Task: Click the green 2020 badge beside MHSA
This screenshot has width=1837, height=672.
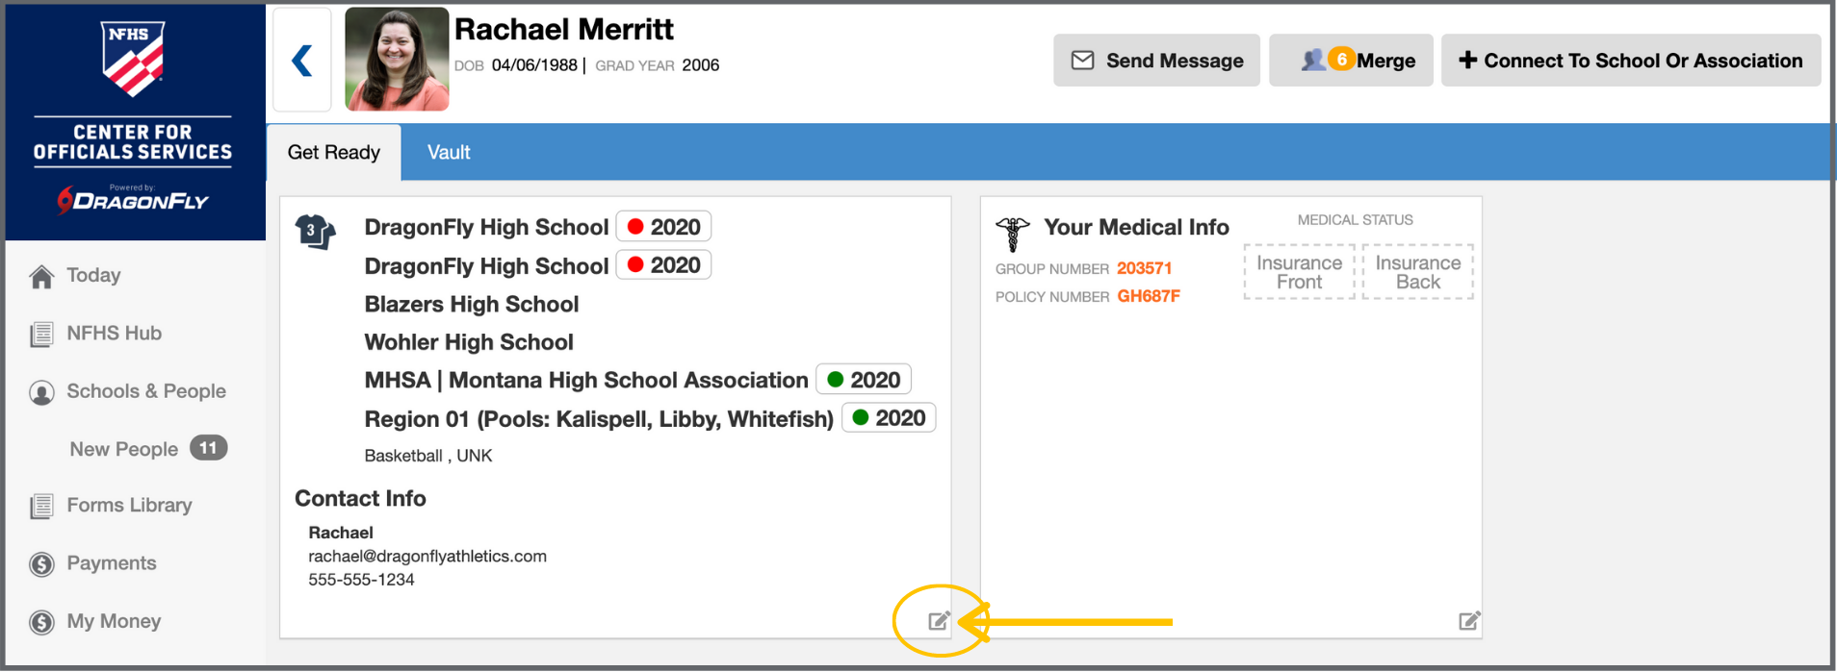Action: click(x=864, y=380)
